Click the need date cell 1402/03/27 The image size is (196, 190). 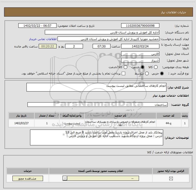pos(21,123)
